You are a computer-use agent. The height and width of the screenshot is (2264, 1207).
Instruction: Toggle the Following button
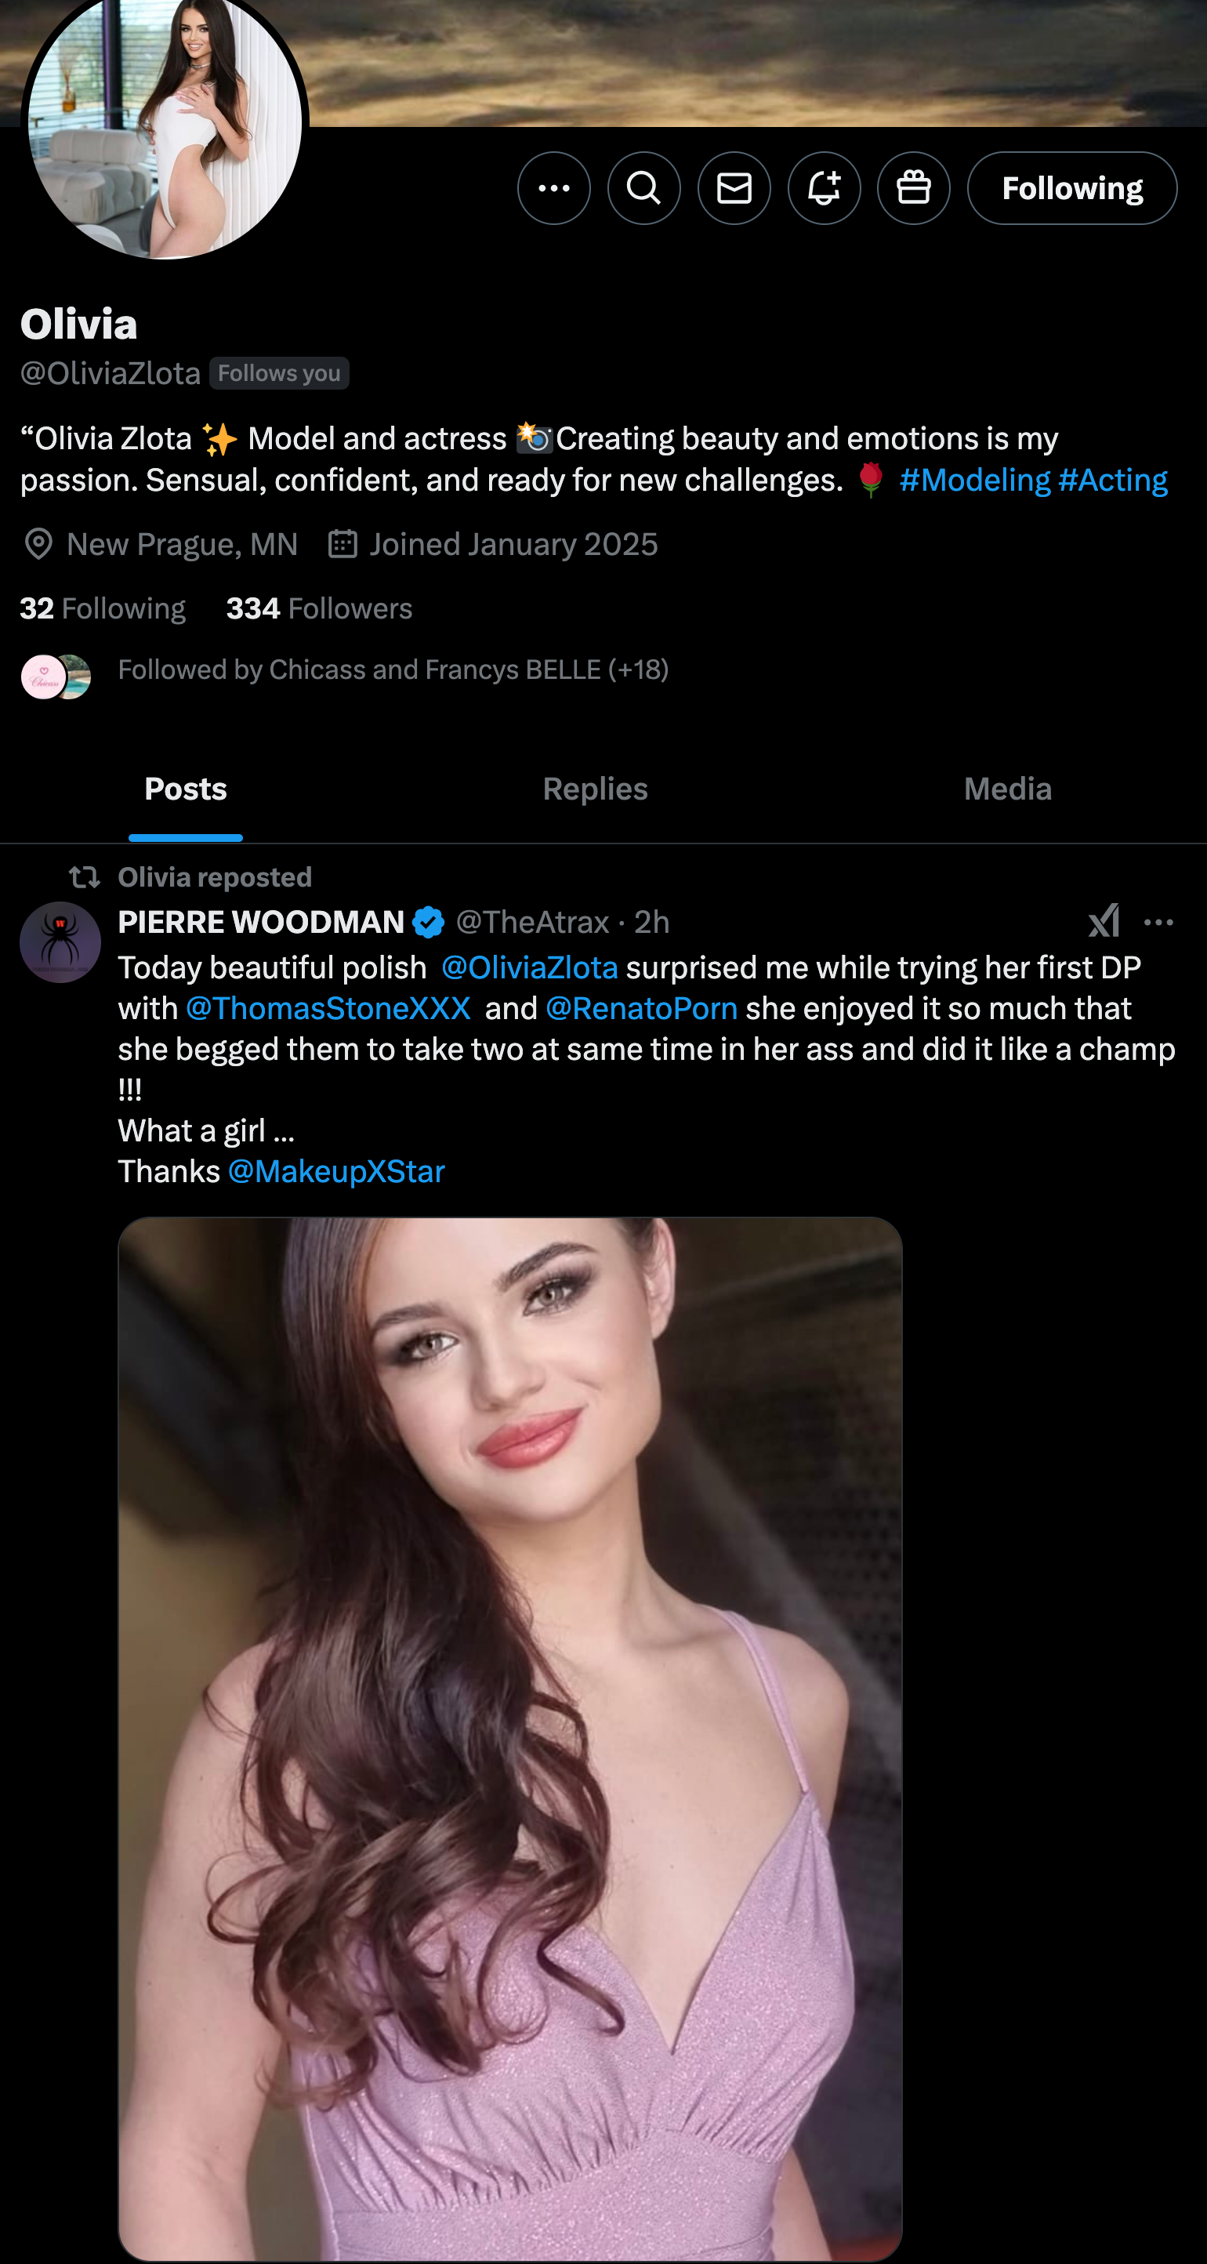pyautogui.click(x=1071, y=188)
